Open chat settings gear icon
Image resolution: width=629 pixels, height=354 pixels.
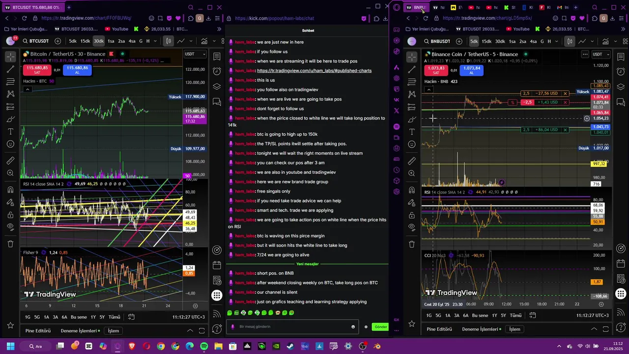366,327
